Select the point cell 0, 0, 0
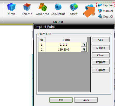This screenshot has width=115, height=106. pos(63,45)
